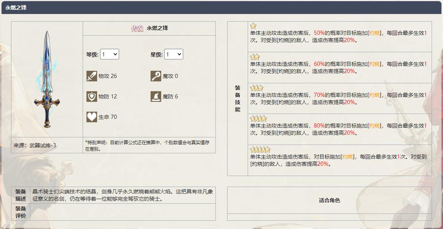443x229 pixels.
Task: Click the equipment description paragraph text
Action: 123,195
